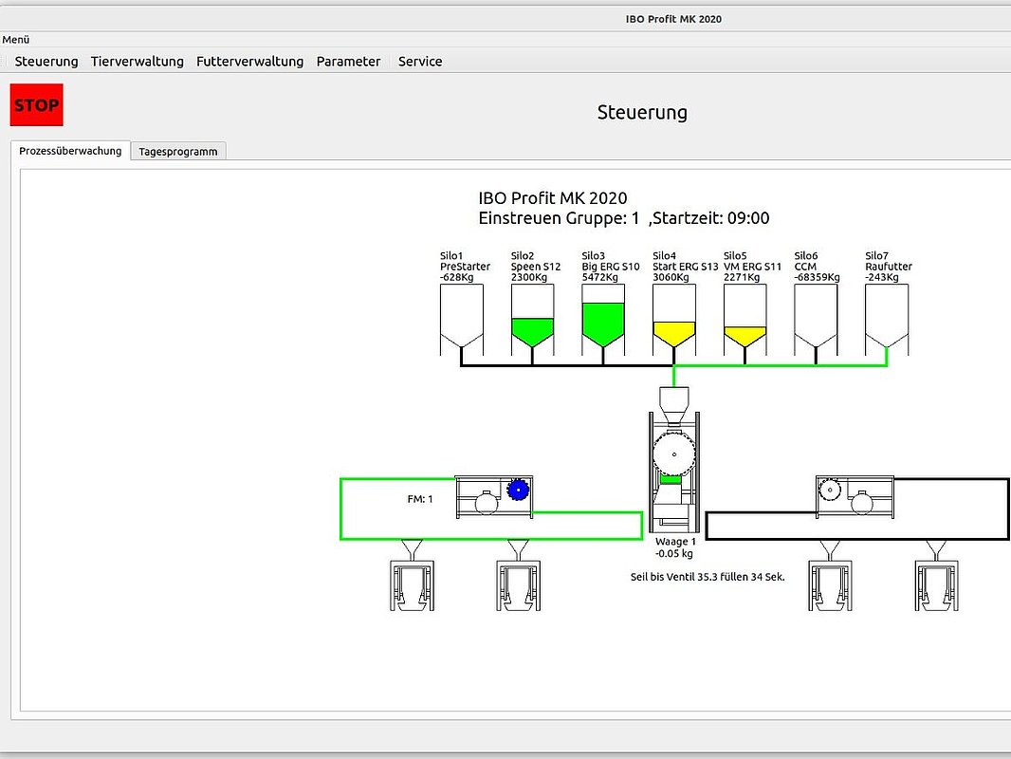Click the Silo1 PreStarter silo icon

(x=462, y=320)
